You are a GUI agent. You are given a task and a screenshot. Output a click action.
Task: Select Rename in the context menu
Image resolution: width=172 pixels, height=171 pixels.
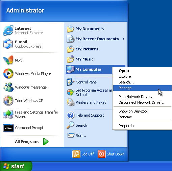pos(142,117)
